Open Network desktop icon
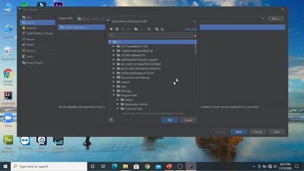The width and height of the screenshot is (304, 171). [8, 31]
